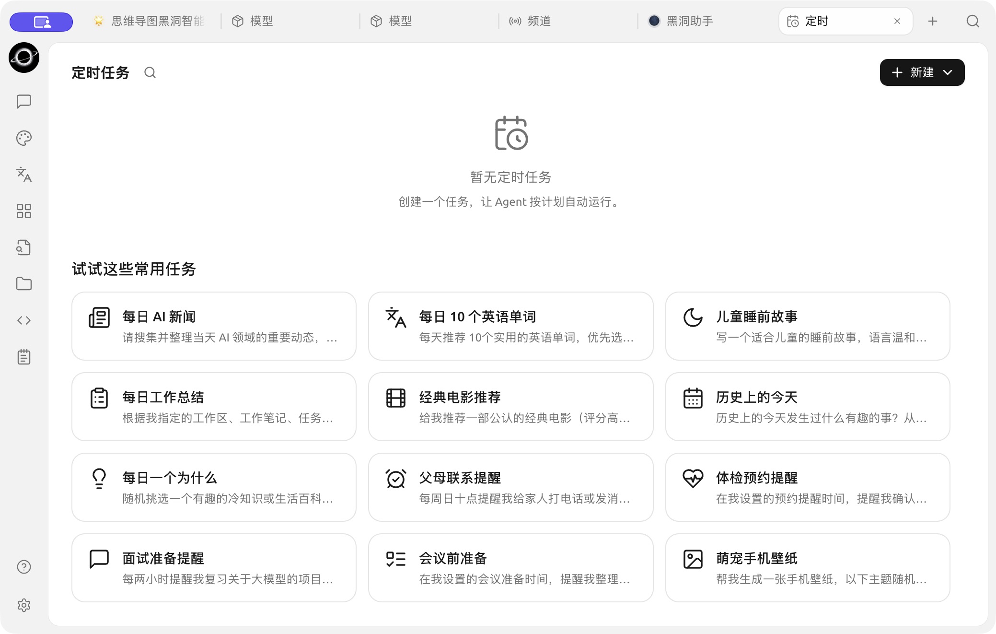Click the newspaper icon of 每日 AI 新闻
This screenshot has width=996, height=634.
pyautogui.click(x=99, y=317)
